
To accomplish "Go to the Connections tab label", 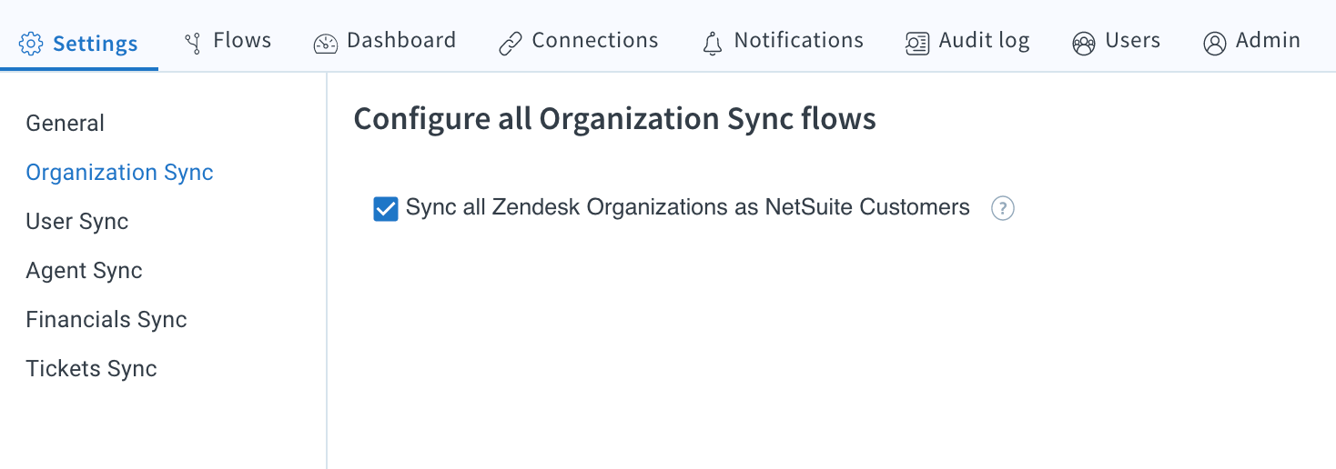I will click(x=595, y=40).
